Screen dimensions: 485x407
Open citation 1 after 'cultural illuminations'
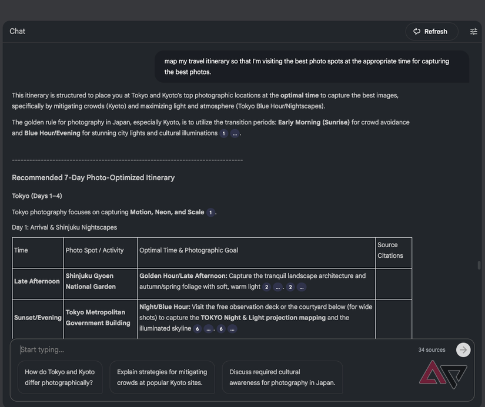[223, 133]
